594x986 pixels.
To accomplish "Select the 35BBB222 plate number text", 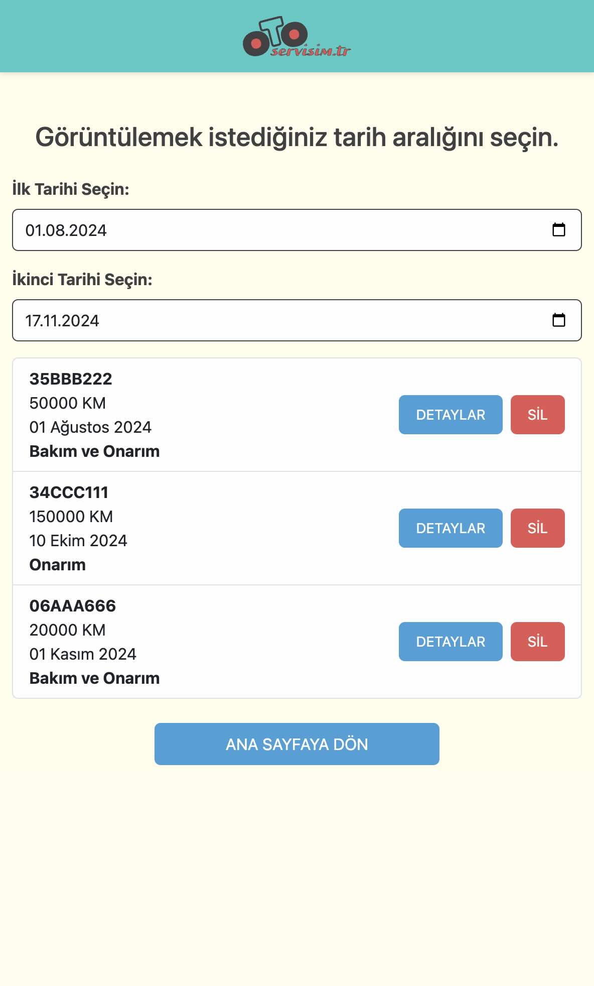I will pyautogui.click(x=71, y=379).
